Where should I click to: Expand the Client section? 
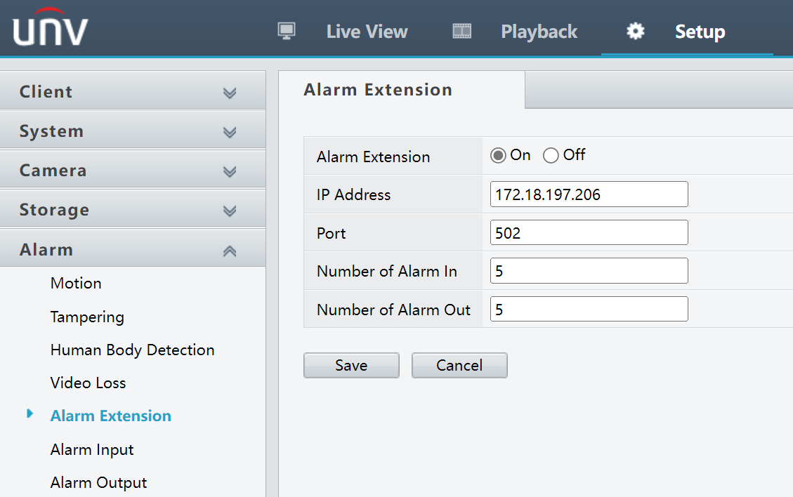(x=133, y=91)
